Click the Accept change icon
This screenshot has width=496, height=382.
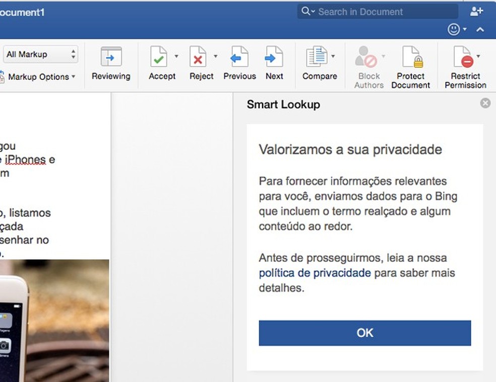159,57
